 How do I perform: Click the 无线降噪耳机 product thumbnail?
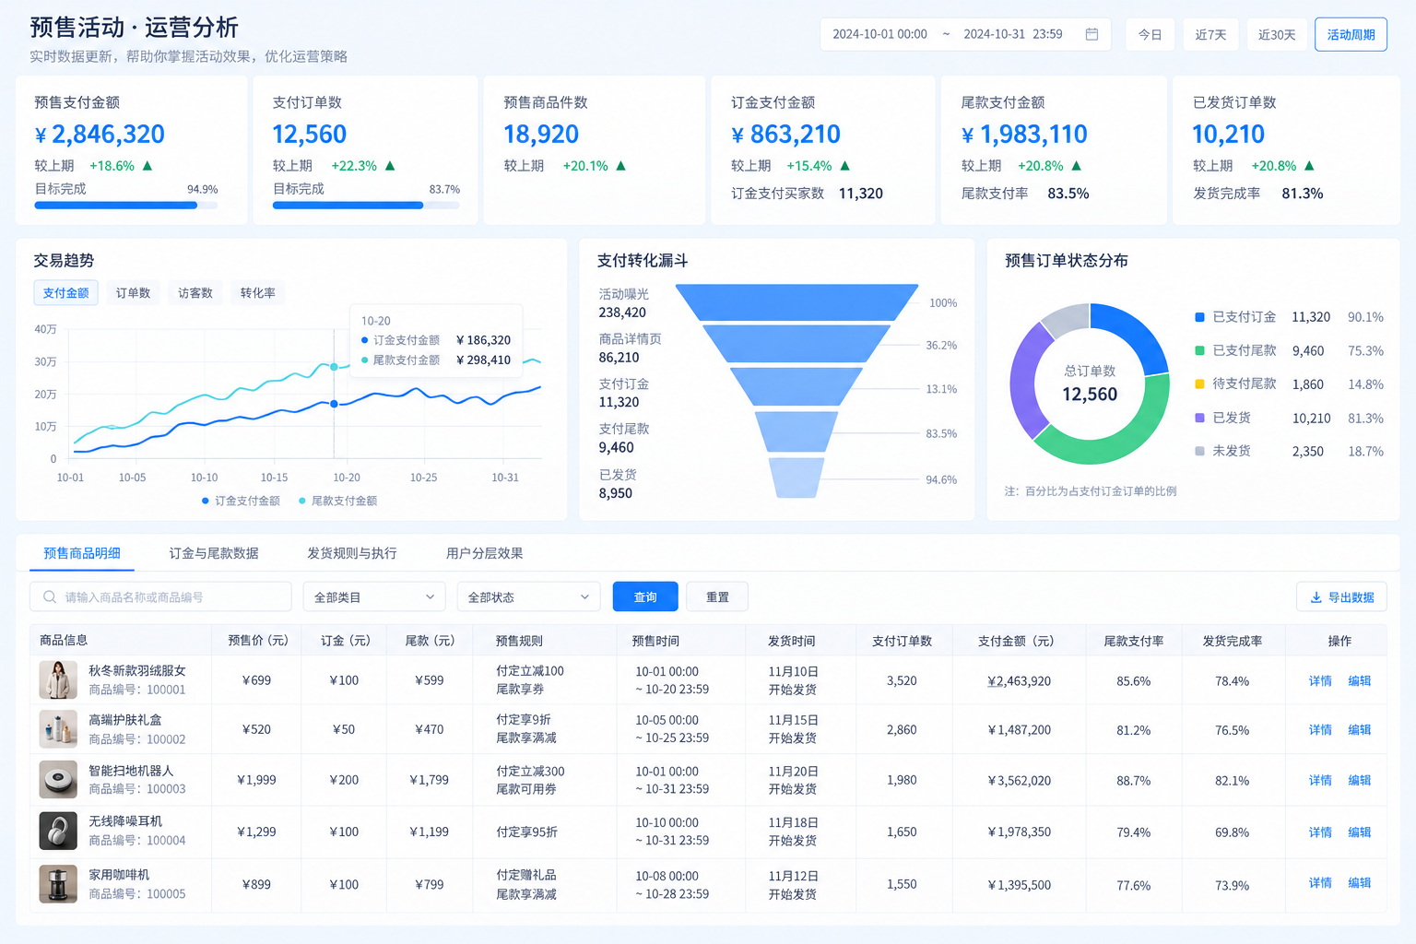58,831
